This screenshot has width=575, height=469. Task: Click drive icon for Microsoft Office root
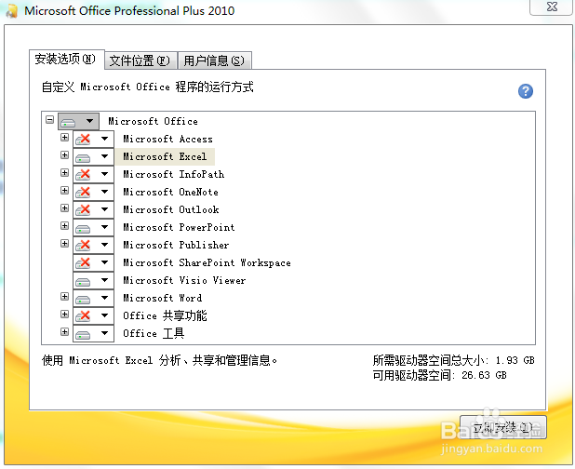(68, 122)
